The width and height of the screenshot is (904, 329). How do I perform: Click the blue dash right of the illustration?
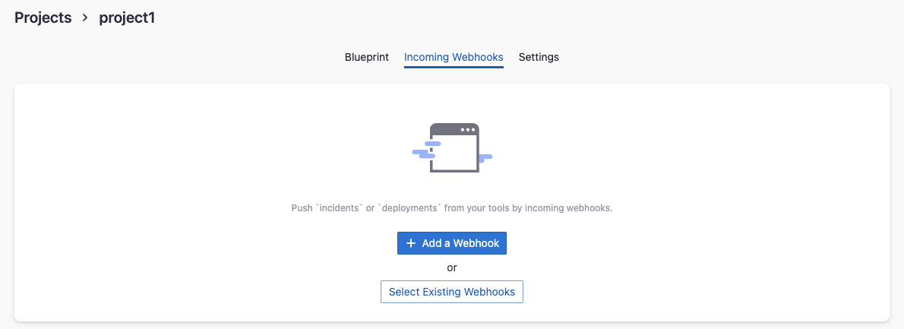[485, 157]
